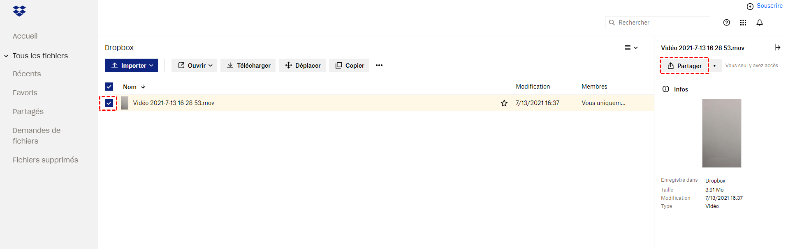This screenshot has width=788, height=249.
Task: Click the Télécharger button
Action: point(248,65)
